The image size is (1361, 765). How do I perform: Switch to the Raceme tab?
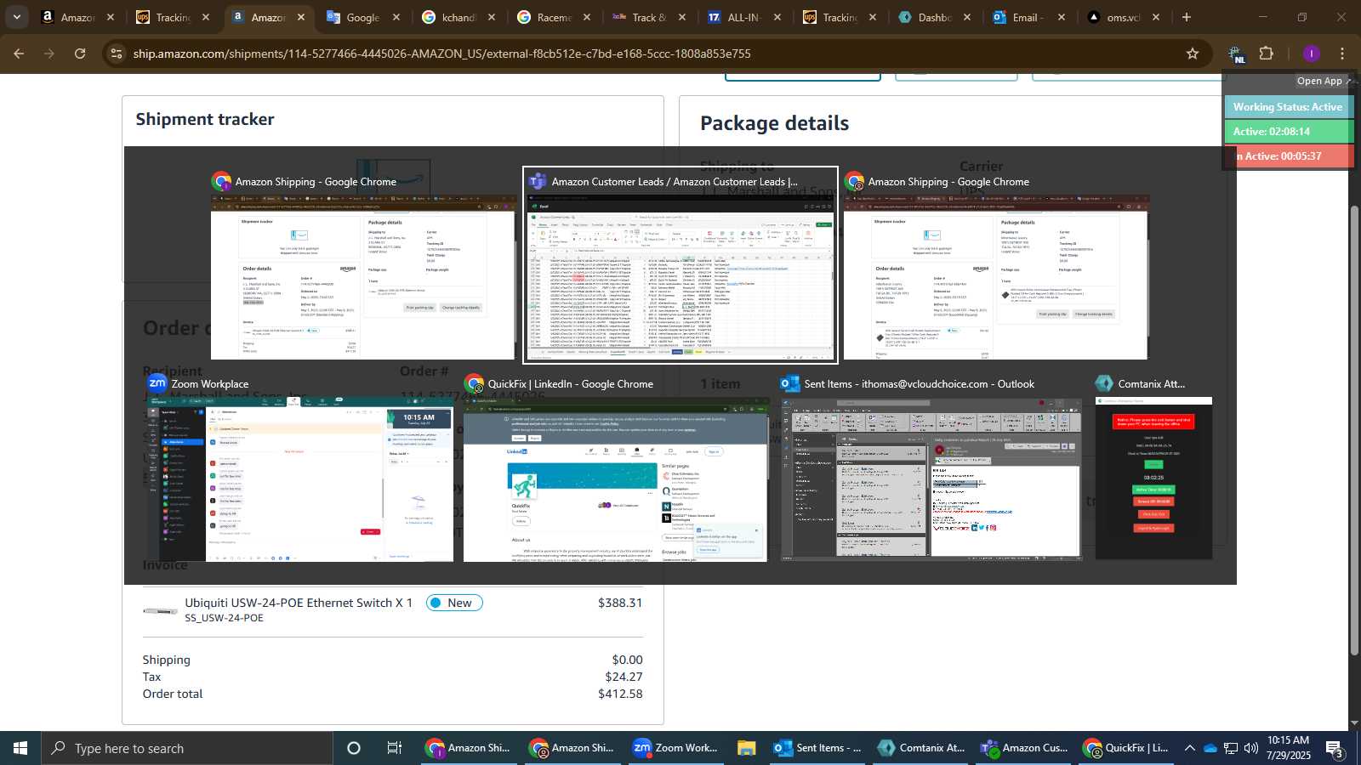point(555,17)
